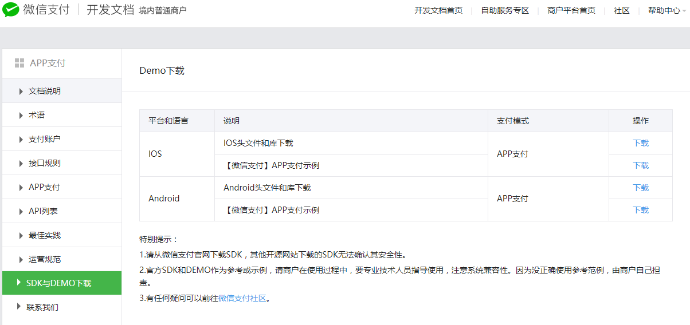Click note 1 about downloading SDK from official site

(x=273, y=255)
